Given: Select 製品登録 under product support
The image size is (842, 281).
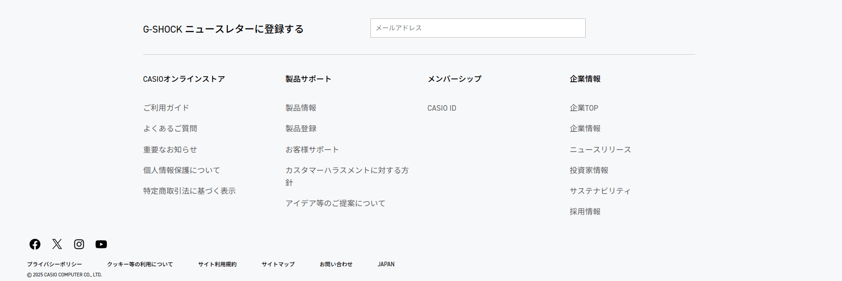Looking at the screenshot, I should coord(301,129).
